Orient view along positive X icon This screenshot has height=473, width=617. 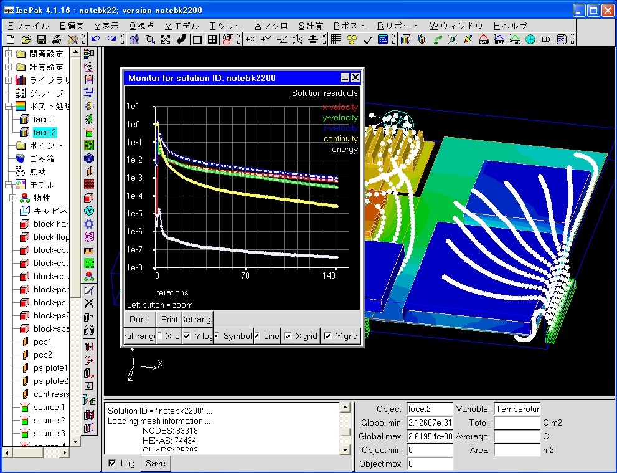[251, 39]
